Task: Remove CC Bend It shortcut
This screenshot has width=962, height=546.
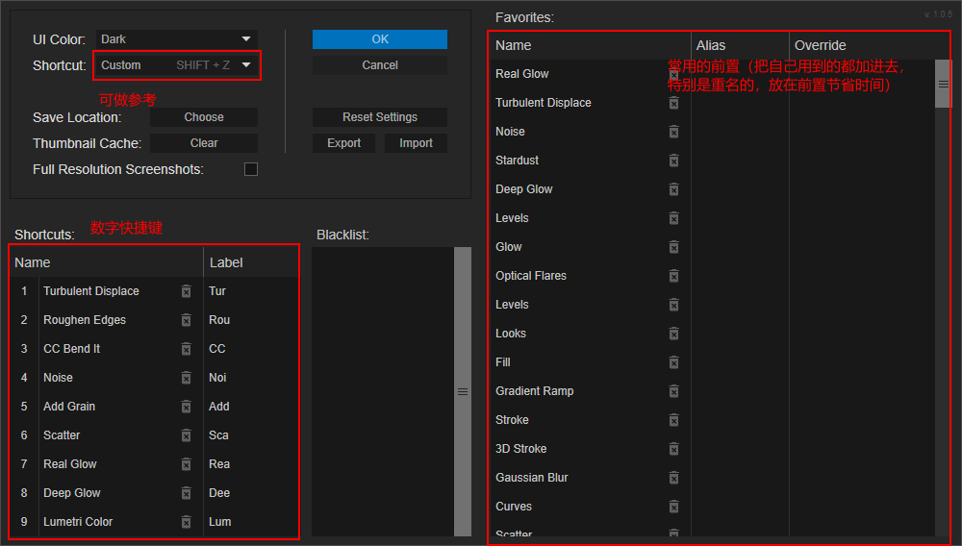Action: click(186, 349)
